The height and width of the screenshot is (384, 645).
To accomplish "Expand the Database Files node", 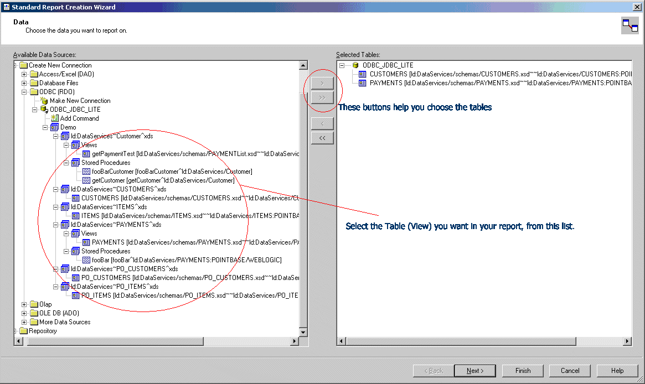I will click(24, 83).
